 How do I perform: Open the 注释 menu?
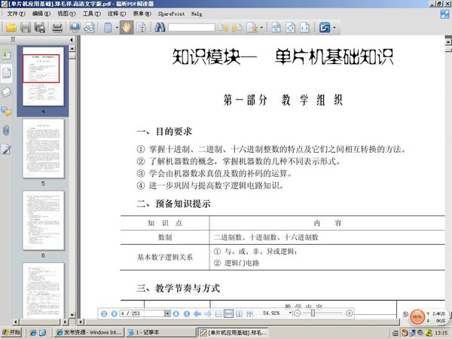point(117,14)
